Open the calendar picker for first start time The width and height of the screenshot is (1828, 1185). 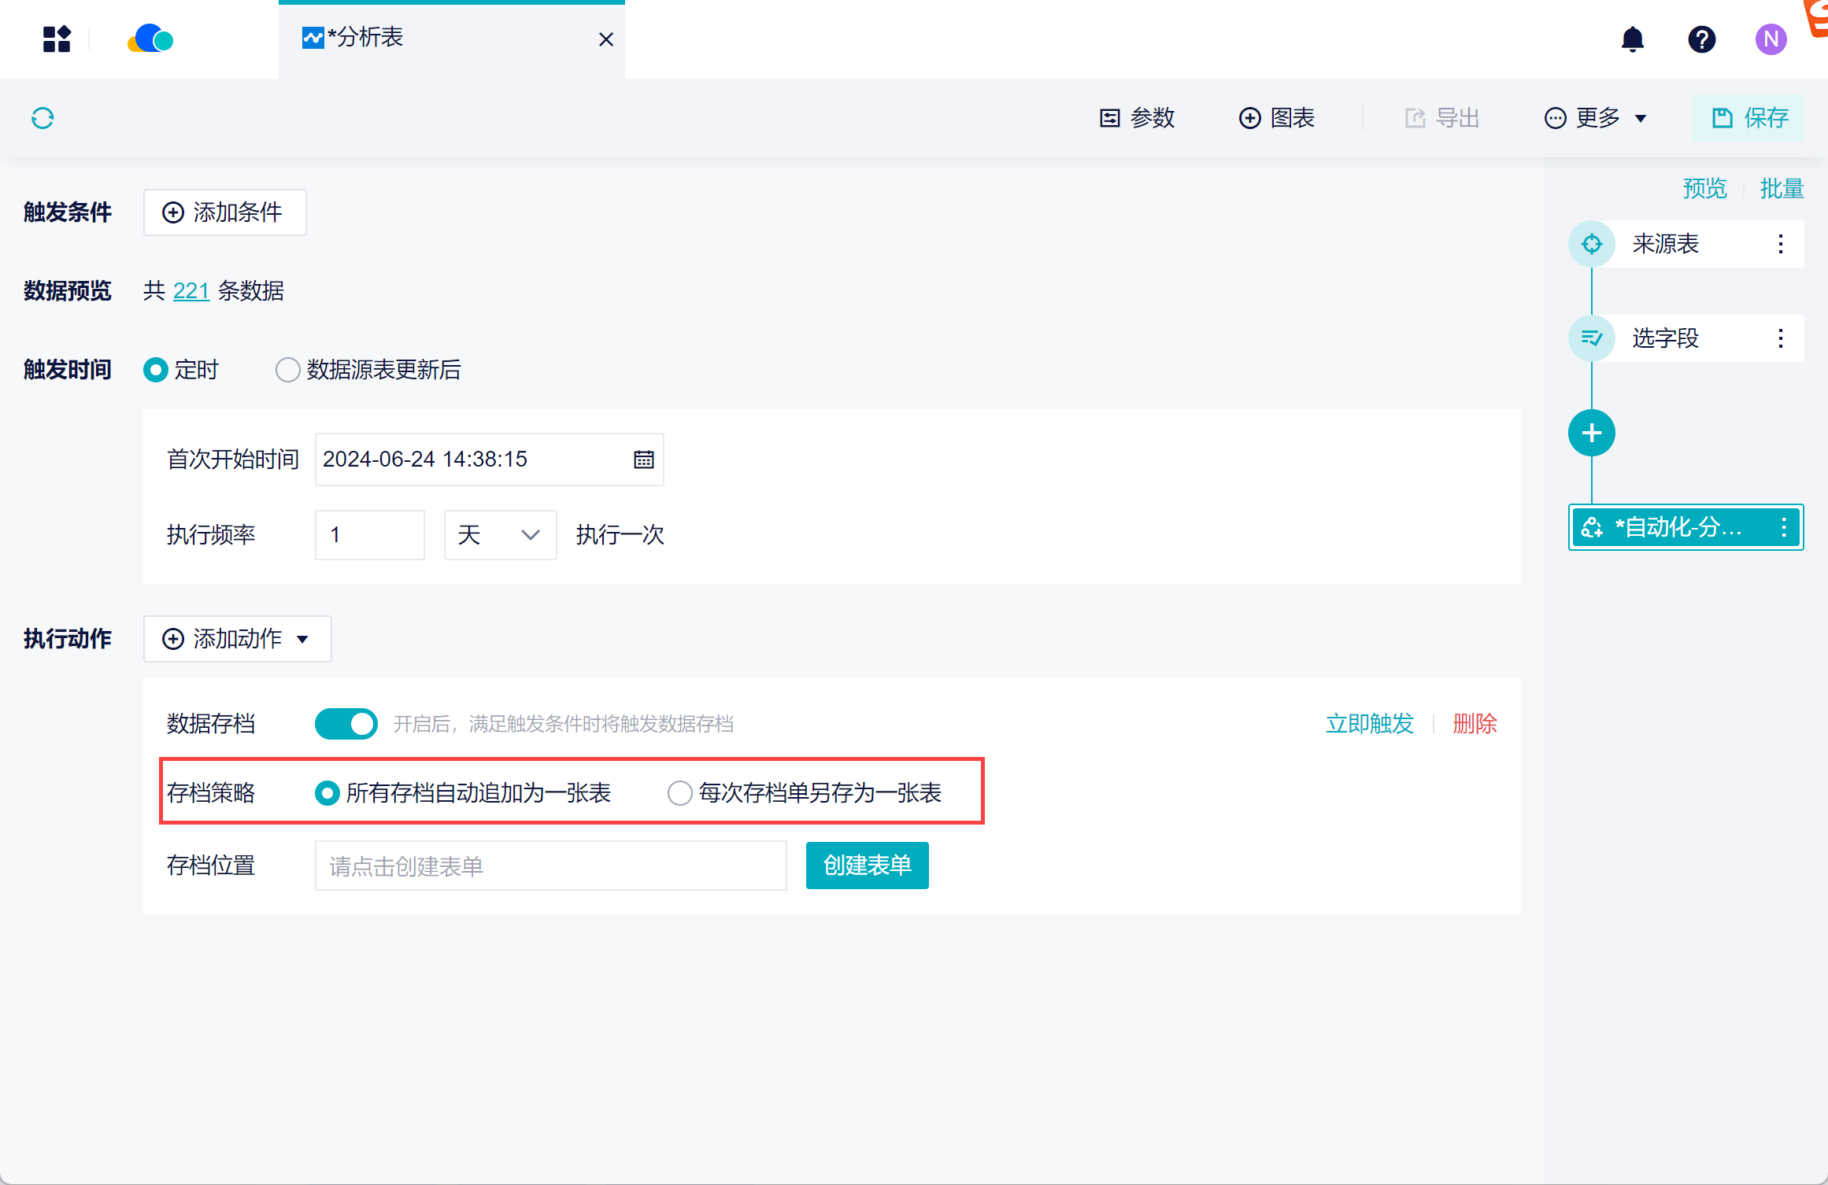pos(643,460)
